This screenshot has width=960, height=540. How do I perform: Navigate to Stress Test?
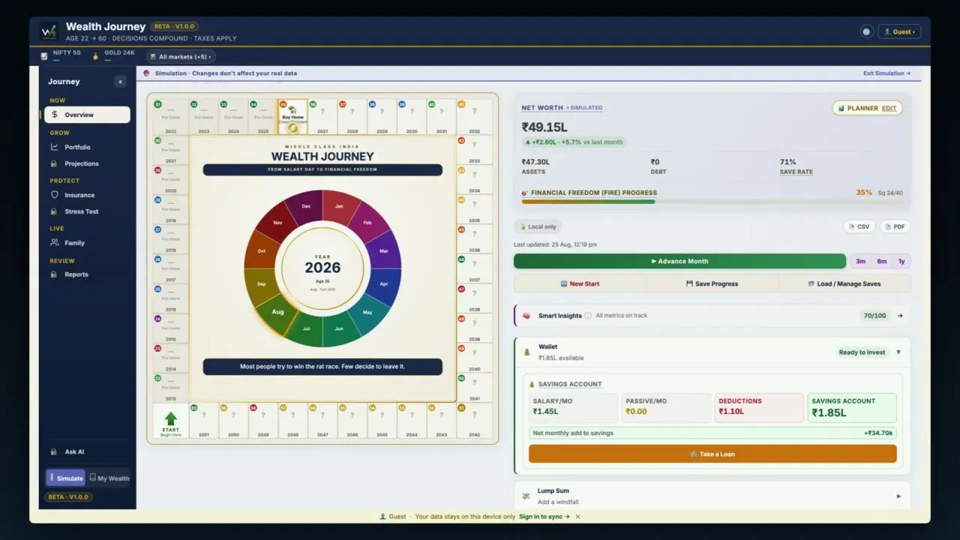coord(87,211)
